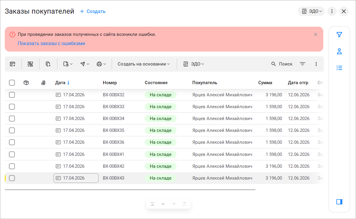Jump to the last record navigation arrow
The width and height of the screenshot is (356, 219).
(x=184, y=204)
